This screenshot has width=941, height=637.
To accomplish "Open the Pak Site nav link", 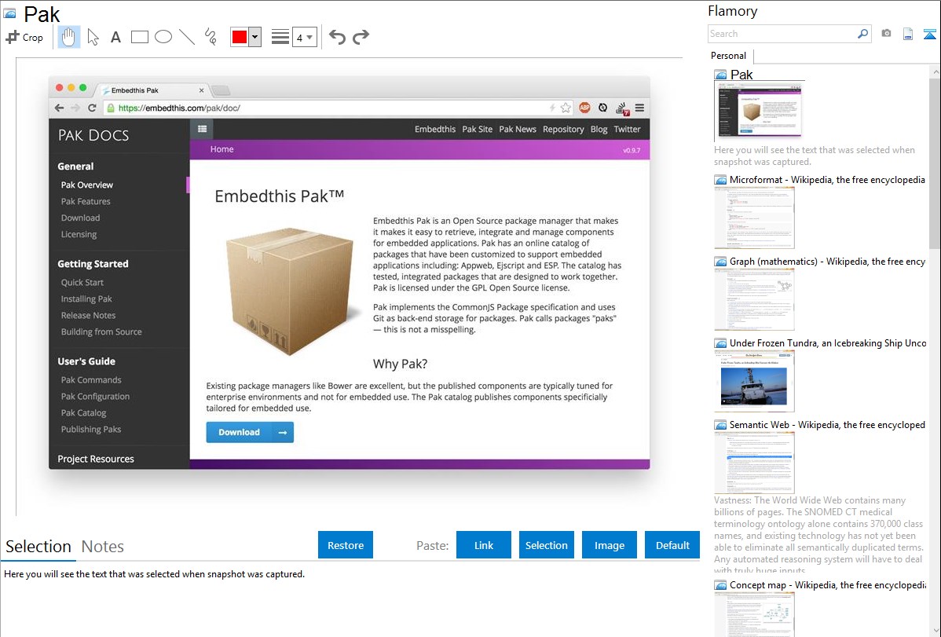I will coord(477,129).
